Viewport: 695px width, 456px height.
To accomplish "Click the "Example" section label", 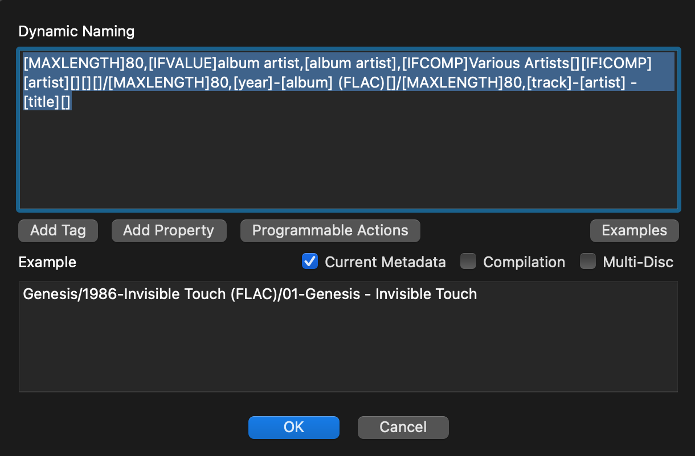I will coord(47,262).
